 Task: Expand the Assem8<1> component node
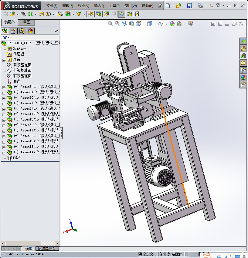click(4, 88)
